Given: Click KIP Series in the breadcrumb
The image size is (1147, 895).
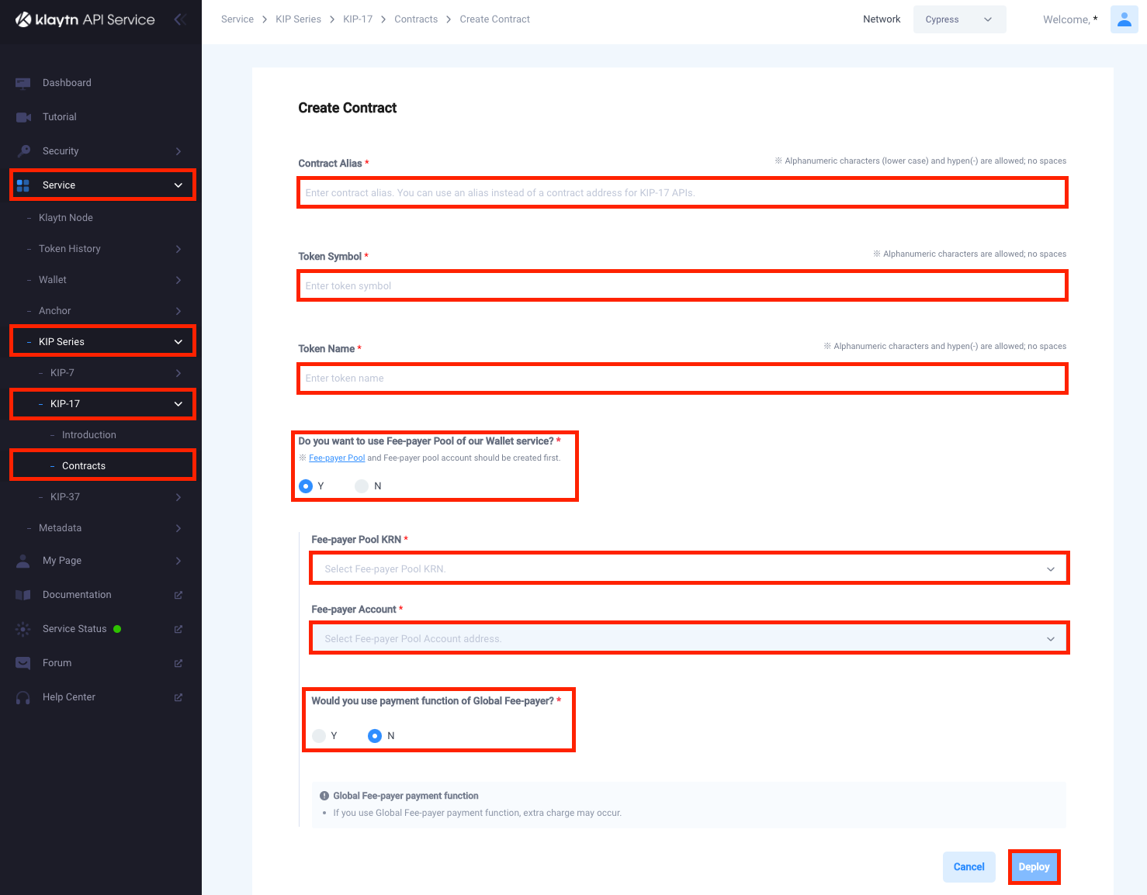Looking at the screenshot, I should 298,19.
